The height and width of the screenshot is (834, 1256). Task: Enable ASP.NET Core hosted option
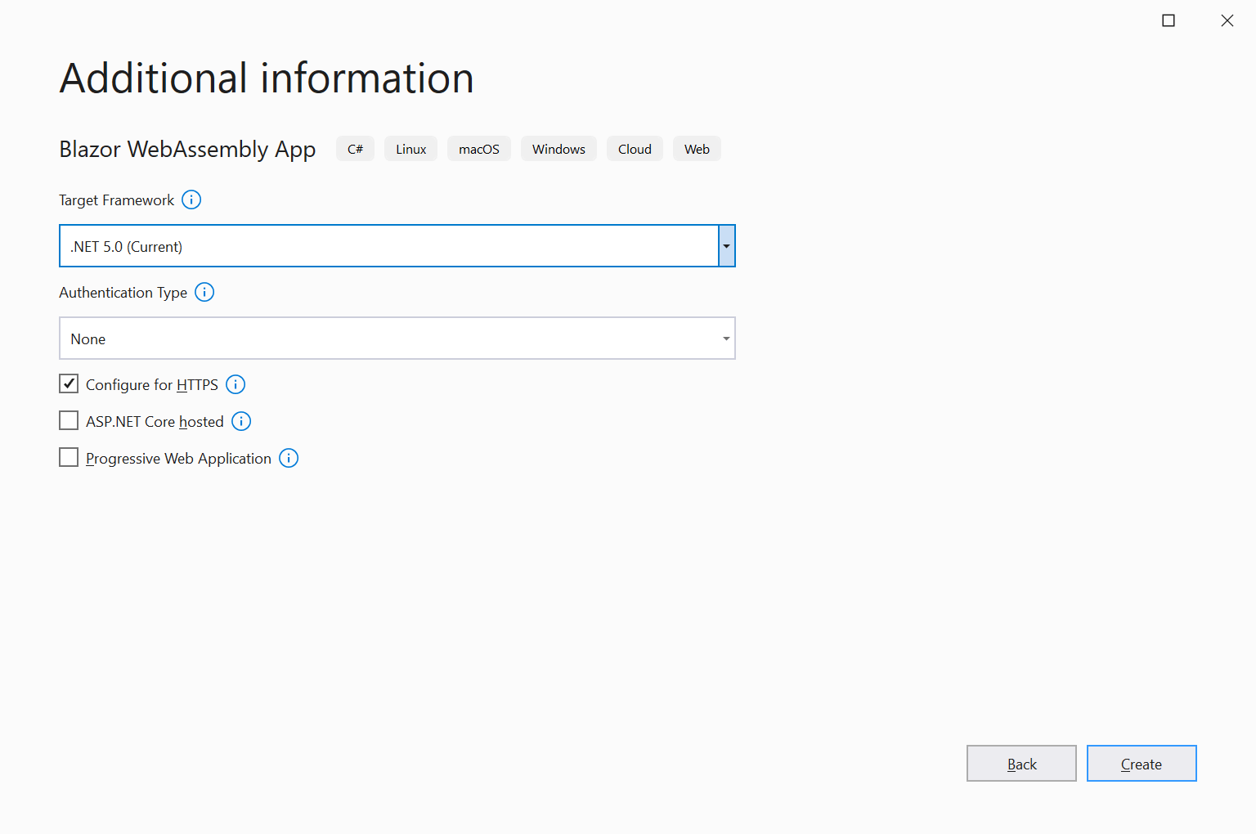(x=69, y=420)
